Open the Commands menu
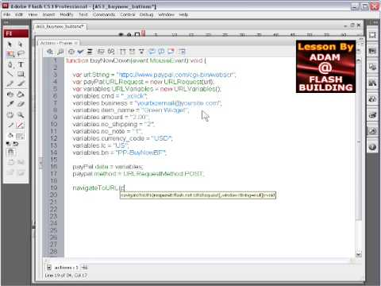 pyautogui.click(x=104, y=14)
